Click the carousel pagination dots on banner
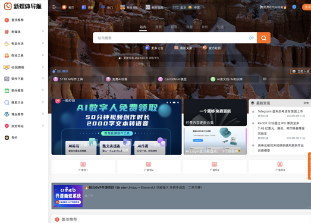This screenshot has width=311, height=223. pyautogui.click(x=173, y=102)
